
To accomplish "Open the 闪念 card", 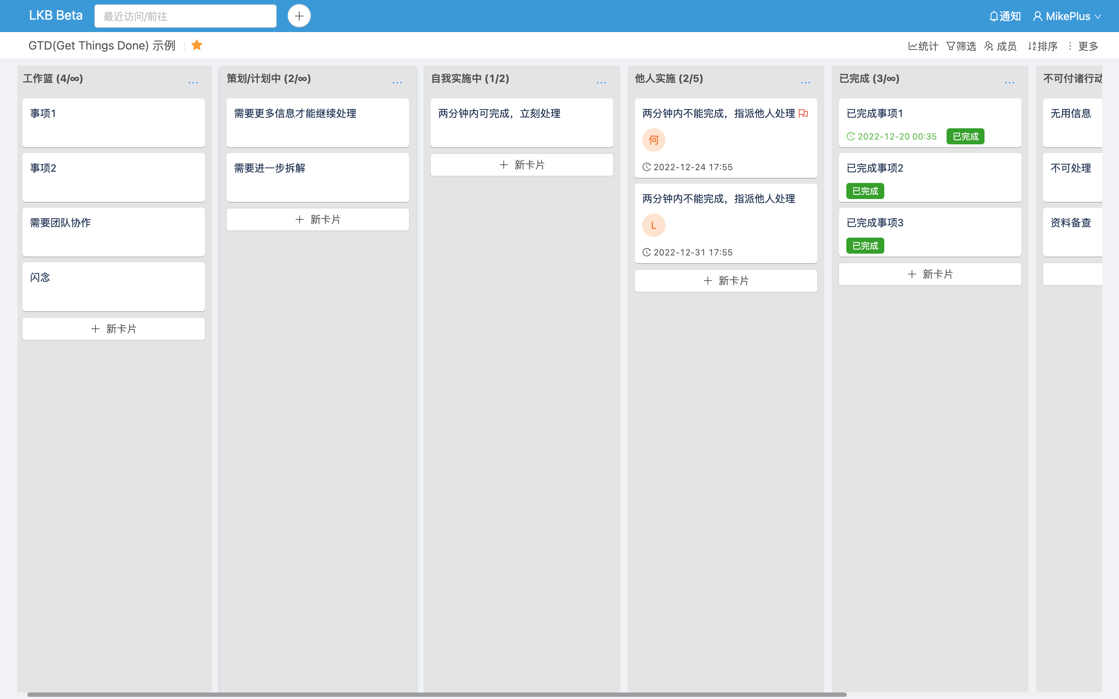I will coord(114,286).
